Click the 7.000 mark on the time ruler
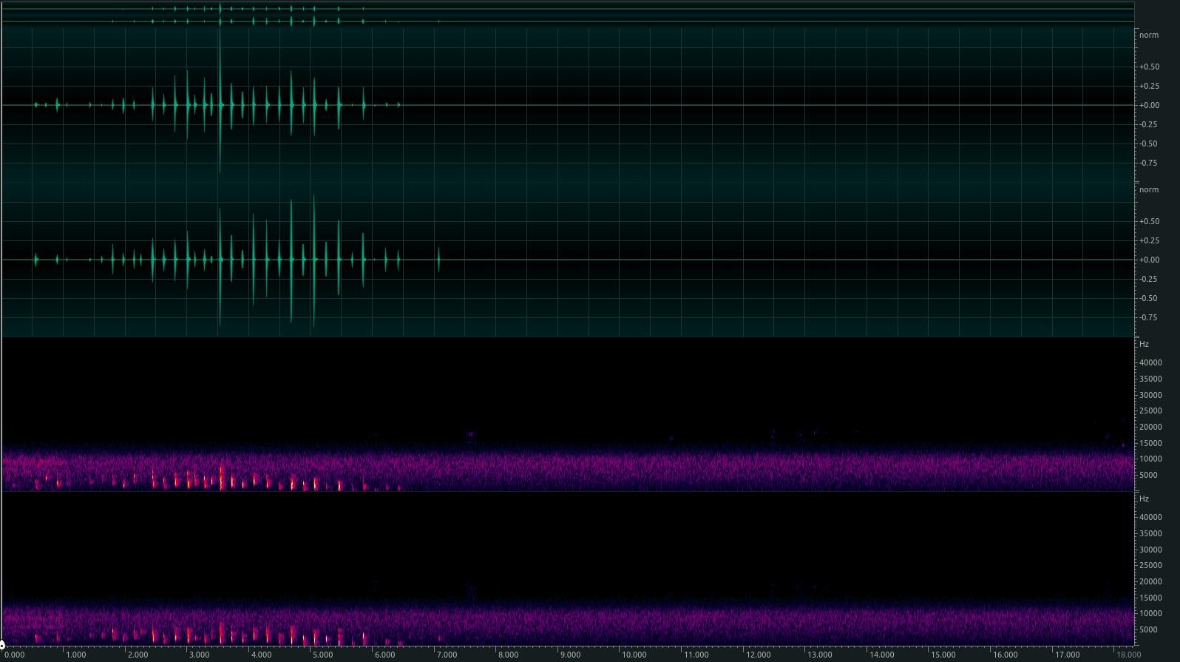This screenshot has width=1180, height=662. tap(447, 655)
